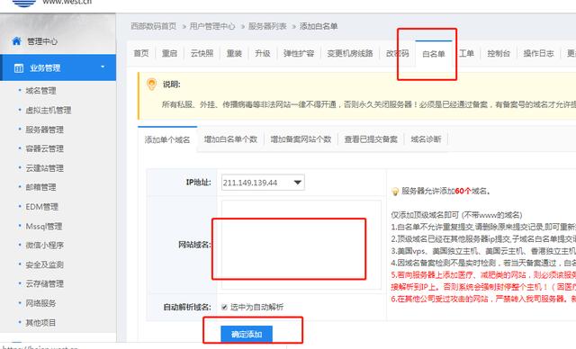Switch to the 操作日志 tab
The height and width of the screenshot is (349, 576).
coord(538,53)
